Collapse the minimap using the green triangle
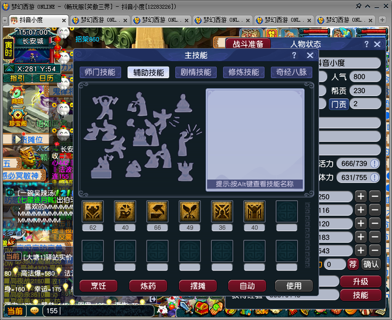 click(9, 69)
